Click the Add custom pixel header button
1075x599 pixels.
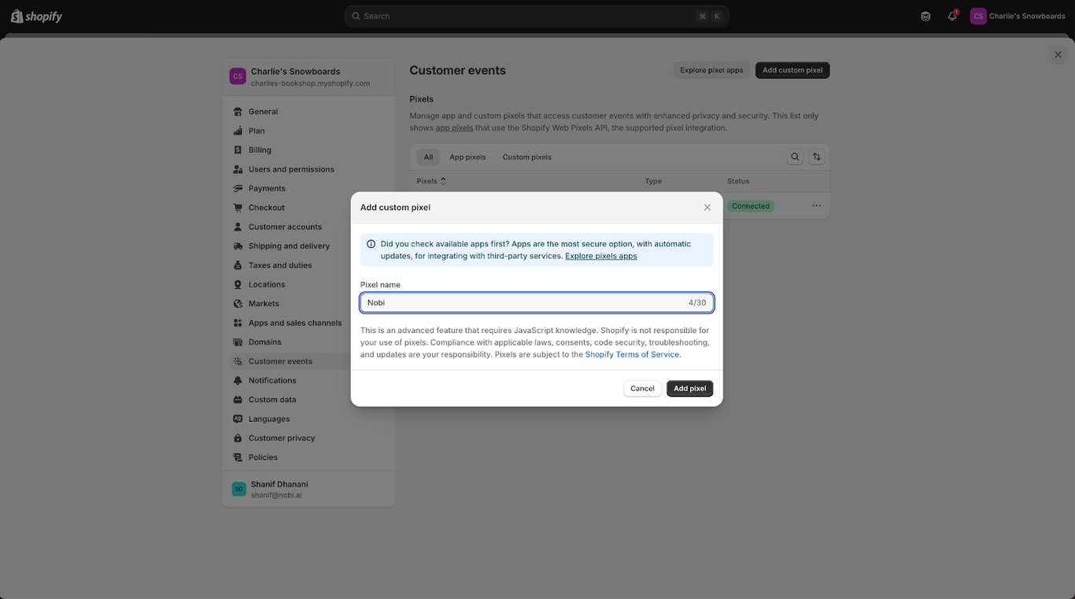792,70
